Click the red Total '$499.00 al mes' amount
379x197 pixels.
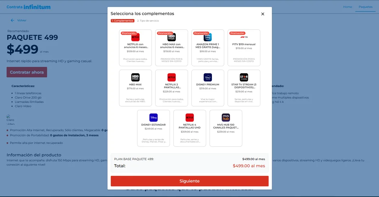(x=249, y=166)
